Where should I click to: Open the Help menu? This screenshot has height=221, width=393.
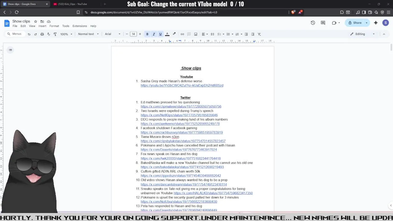tap(93, 26)
